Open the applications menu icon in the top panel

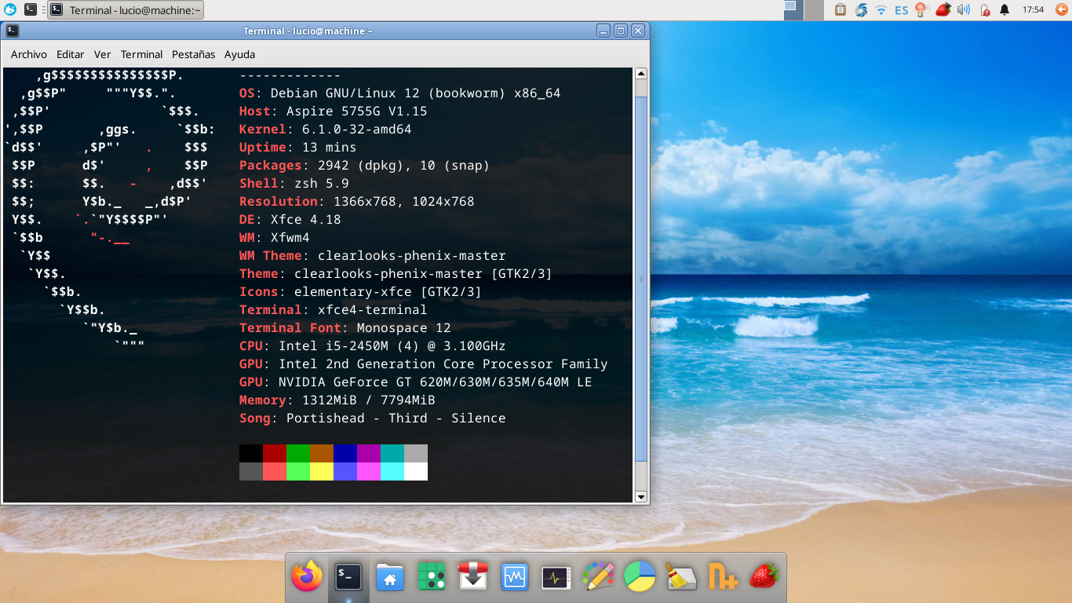(10, 10)
